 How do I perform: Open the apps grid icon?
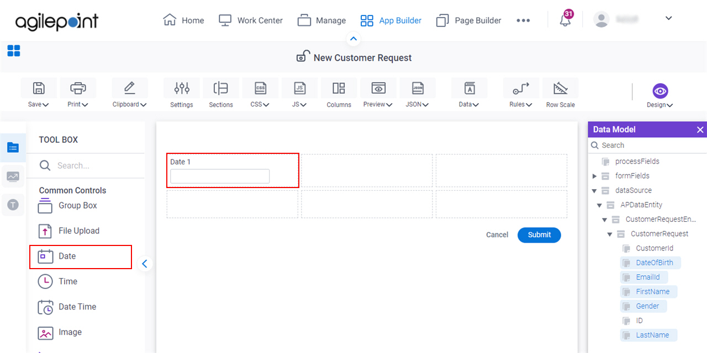tap(14, 51)
